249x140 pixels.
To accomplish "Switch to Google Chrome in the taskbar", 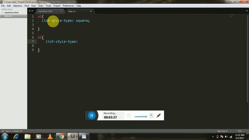I will pyautogui.click(x=61, y=136).
